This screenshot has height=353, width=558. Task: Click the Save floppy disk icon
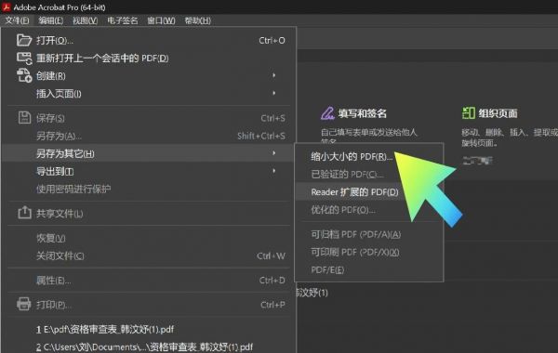pyautogui.click(x=24, y=118)
